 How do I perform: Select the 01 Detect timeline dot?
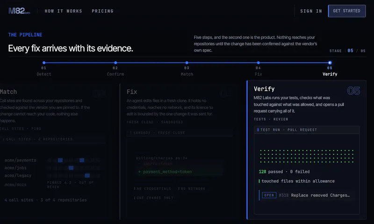pos(44,63)
